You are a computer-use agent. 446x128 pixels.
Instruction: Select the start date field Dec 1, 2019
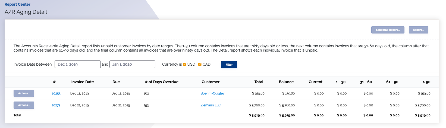pos(78,64)
